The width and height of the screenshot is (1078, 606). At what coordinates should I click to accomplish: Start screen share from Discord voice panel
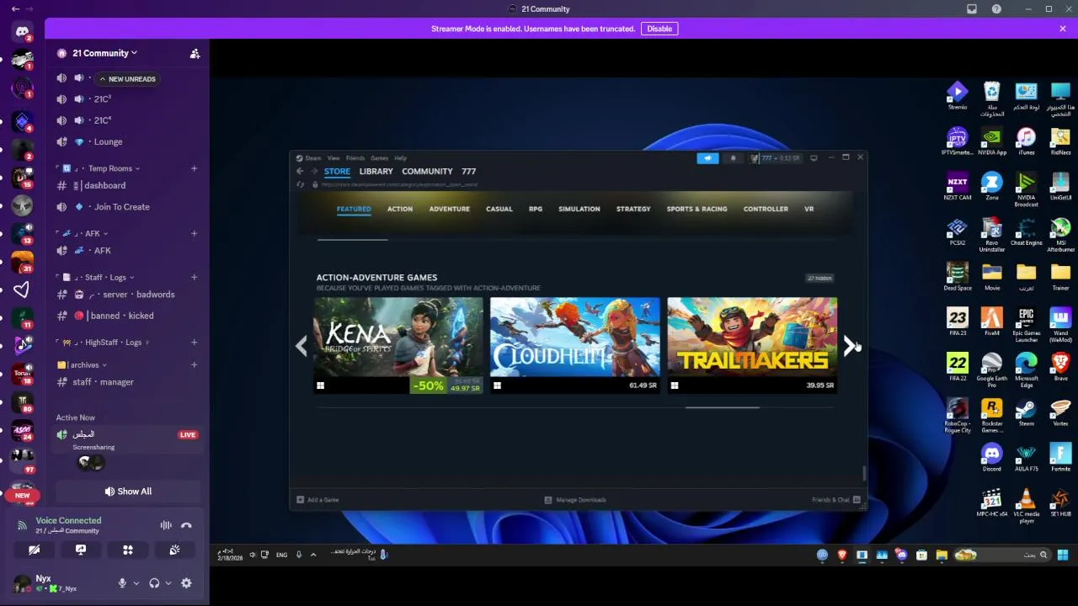(81, 550)
